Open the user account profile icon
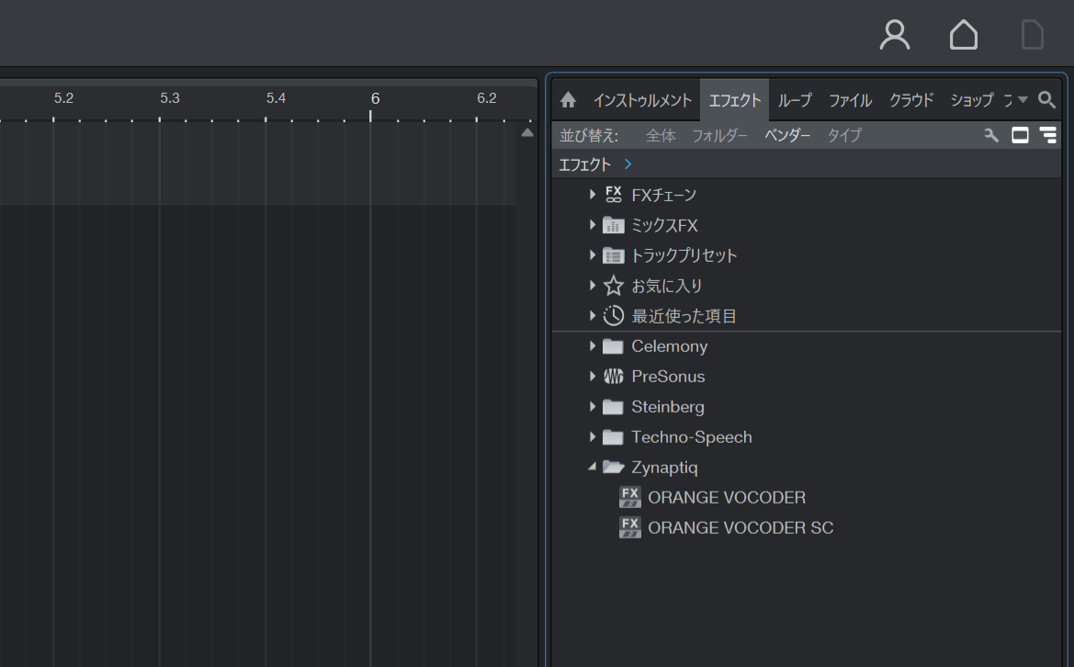Viewport: 1074px width, 667px height. [895, 34]
